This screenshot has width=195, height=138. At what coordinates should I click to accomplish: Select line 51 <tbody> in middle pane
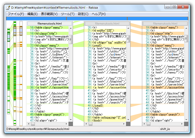[x=105, y=120]
